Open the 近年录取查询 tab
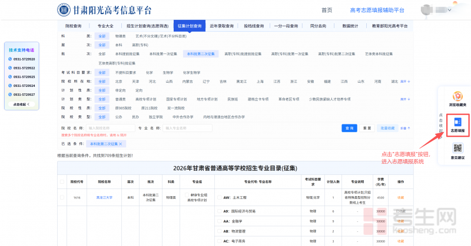Screen dimensions: 471x246 [x=222, y=26]
